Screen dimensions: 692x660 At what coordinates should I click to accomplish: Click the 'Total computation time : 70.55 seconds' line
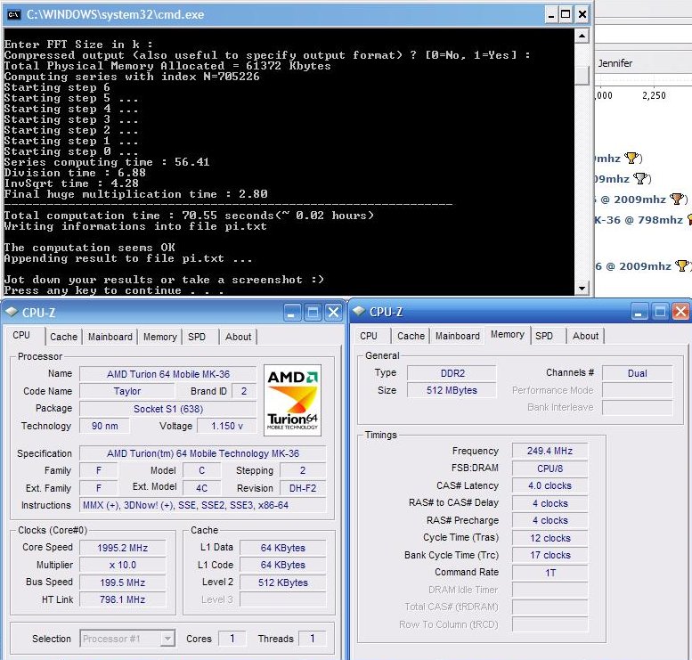(x=189, y=216)
